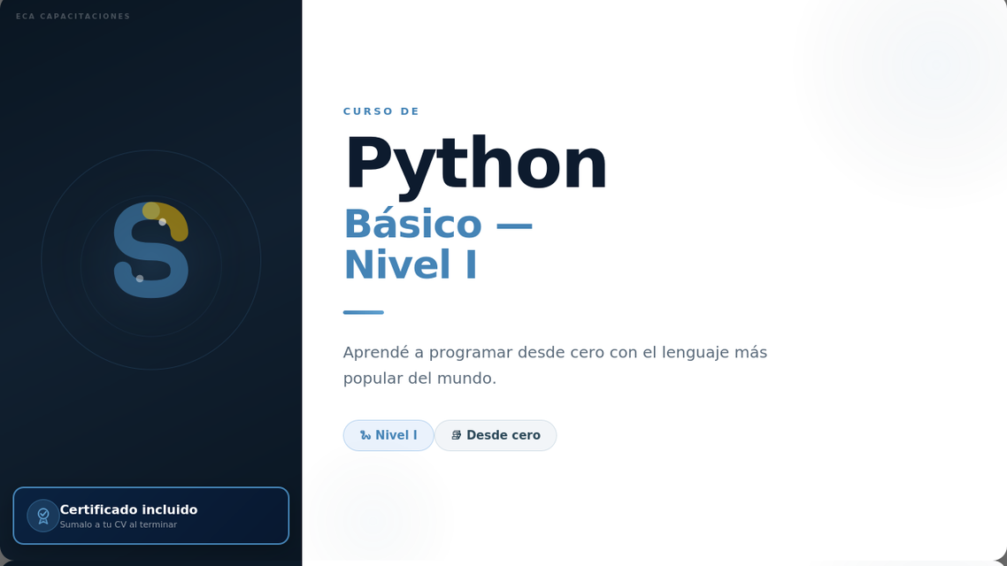Click the yellow arc of the Python logo
Image resolution: width=1007 pixels, height=566 pixels.
click(x=176, y=220)
